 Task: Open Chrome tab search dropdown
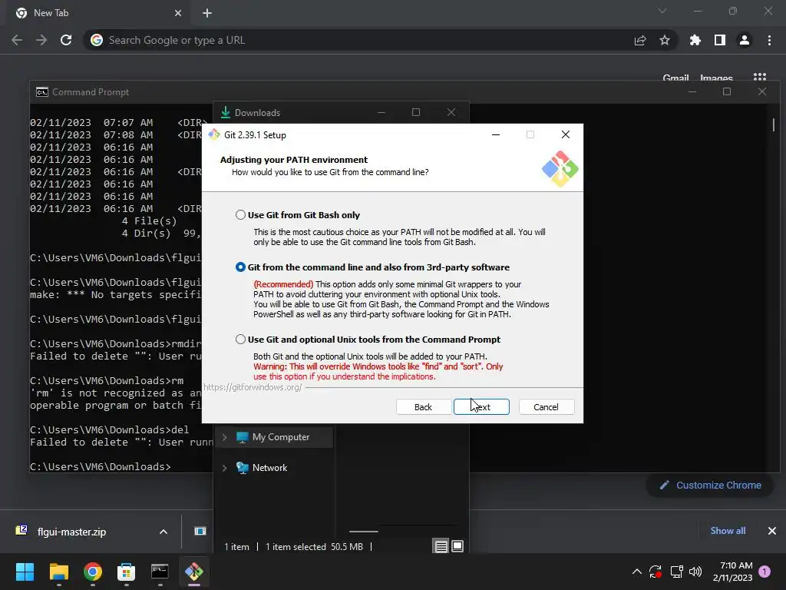click(x=662, y=11)
